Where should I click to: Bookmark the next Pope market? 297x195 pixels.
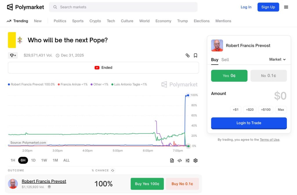pyautogui.click(x=195, y=55)
